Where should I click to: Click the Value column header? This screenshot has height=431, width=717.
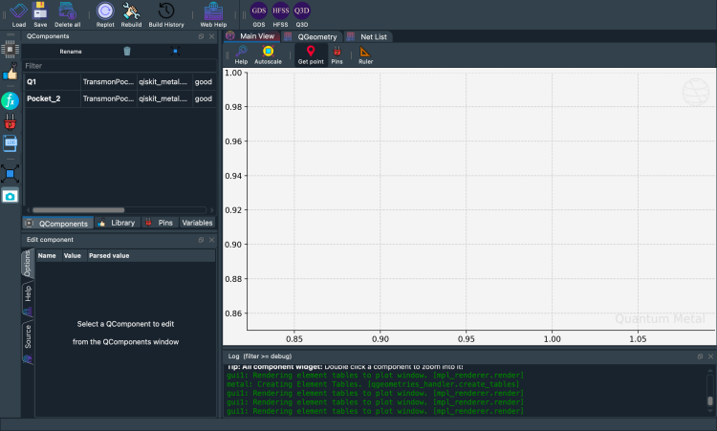(73, 255)
